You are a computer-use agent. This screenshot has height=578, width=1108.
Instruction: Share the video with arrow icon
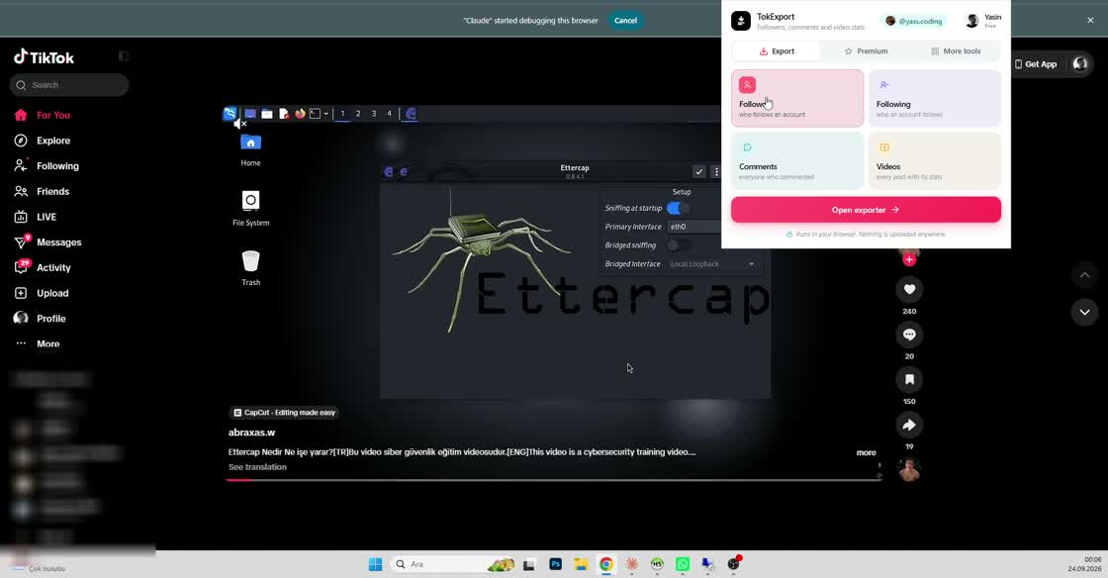click(909, 425)
